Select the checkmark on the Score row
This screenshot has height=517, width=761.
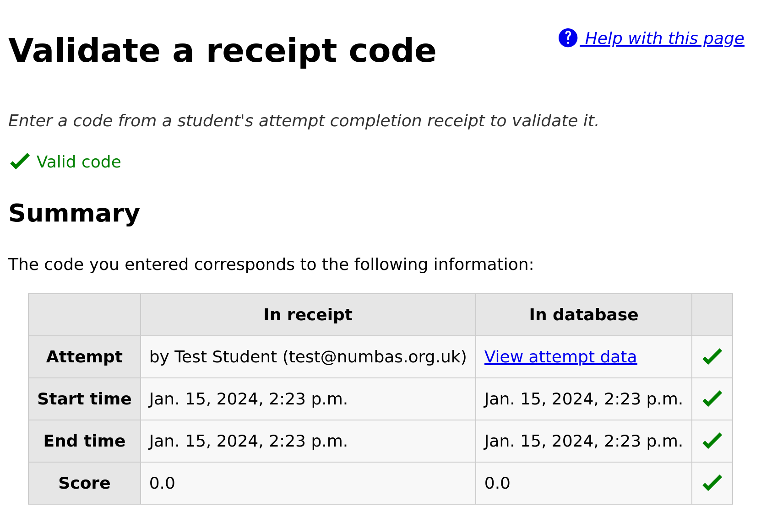point(712,482)
